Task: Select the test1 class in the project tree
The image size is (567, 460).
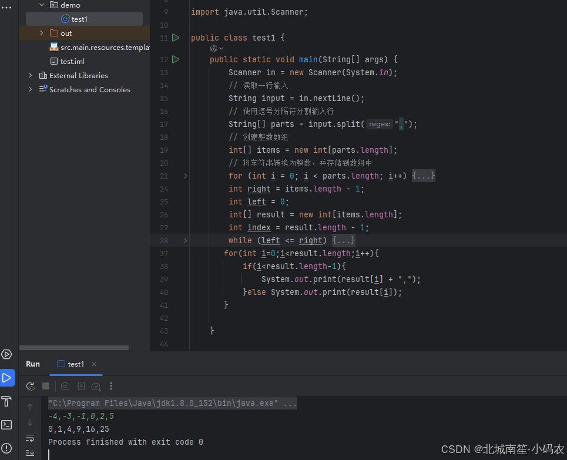Action: pyautogui.click(x=84, y=19)
